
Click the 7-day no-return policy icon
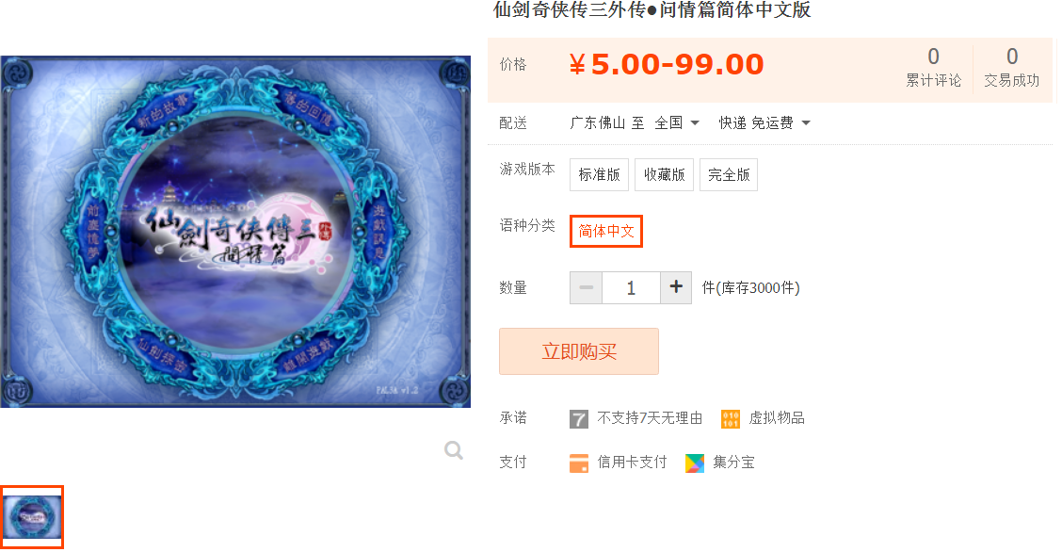(x=578, y=418)
